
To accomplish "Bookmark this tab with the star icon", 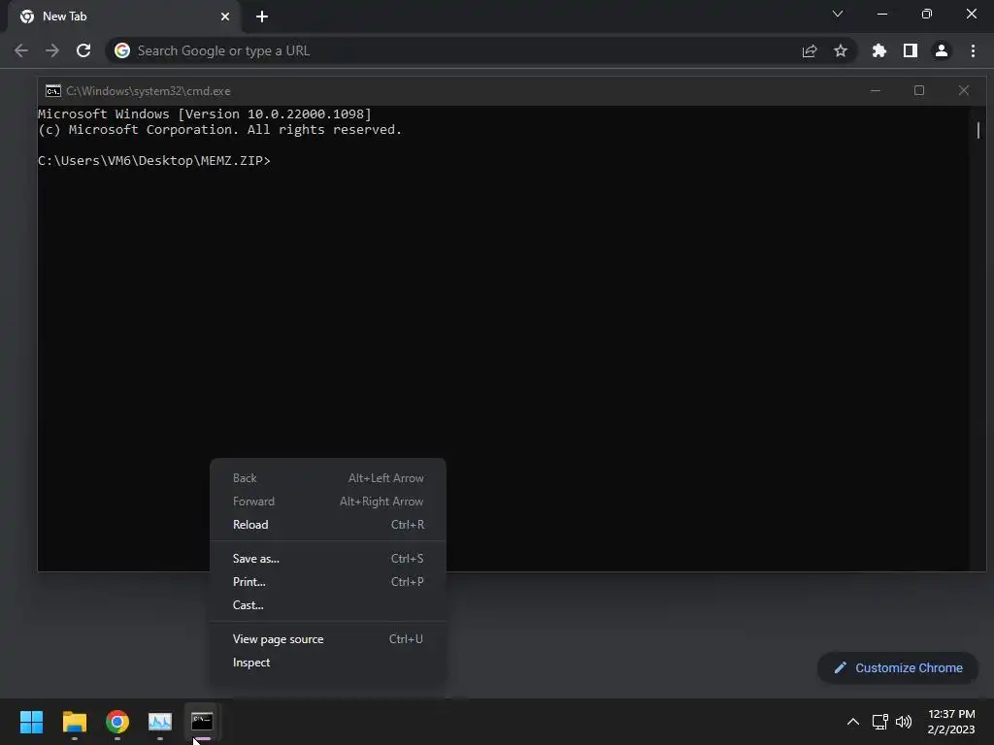I will coord(841,50).
